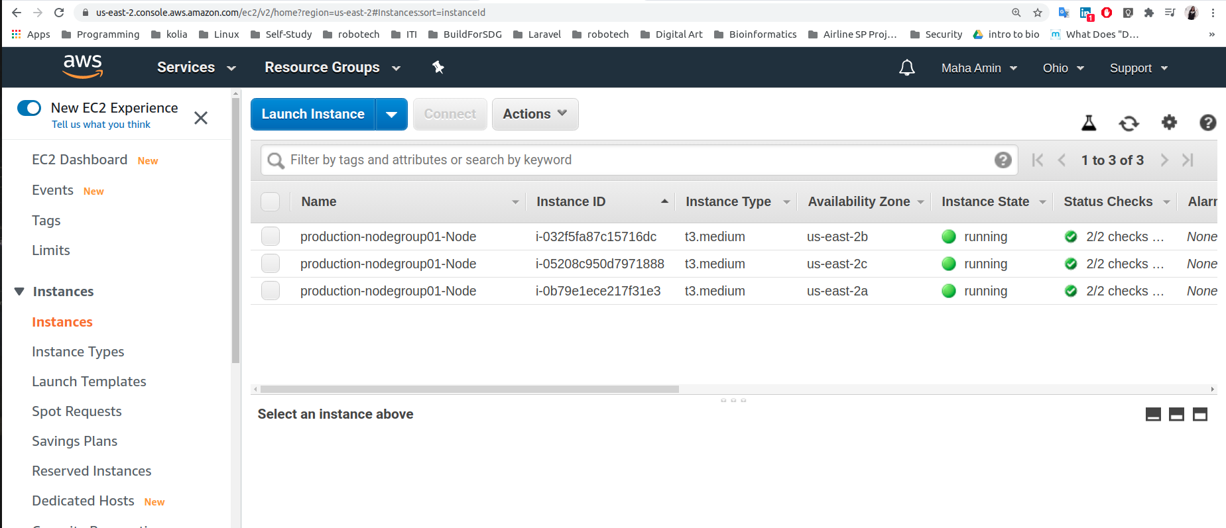Reload the browser page
The image size is (1226, 528).
point(59,13)
